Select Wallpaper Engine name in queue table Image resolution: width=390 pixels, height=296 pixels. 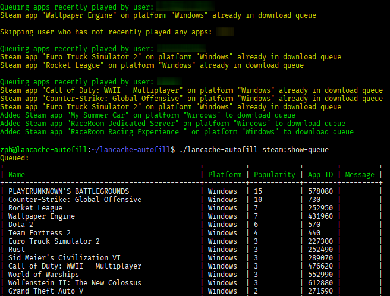coord(42,216)
